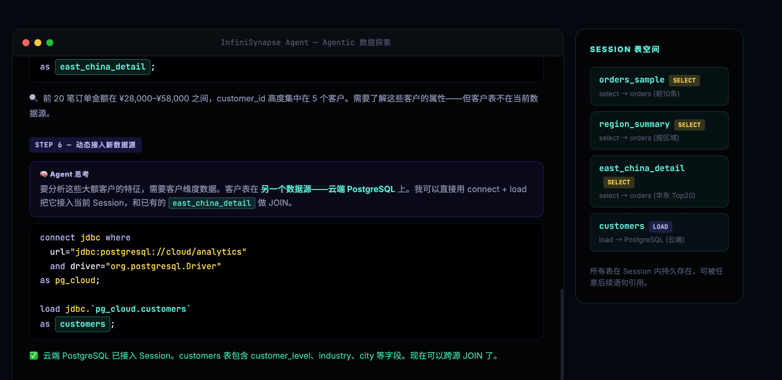Click the STEP 6 动态接入新数据源 badge
This screenshot has height=380, width=782.
86,145
